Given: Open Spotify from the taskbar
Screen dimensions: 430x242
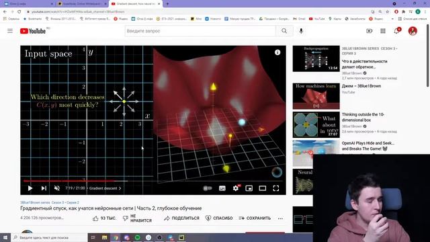Looking at the screenshot, I should (x=137, y=237).
